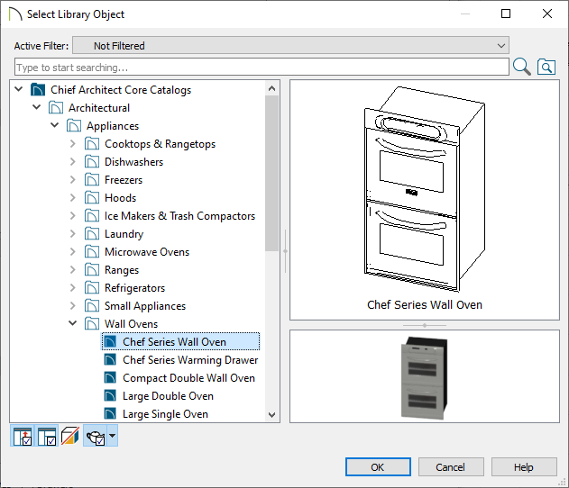Image resolution: width=569 pixels, height=488 pixels.
Task: Select Chef Series Wall Oven item
Action: pyautogui.click(x=180, y=341)
